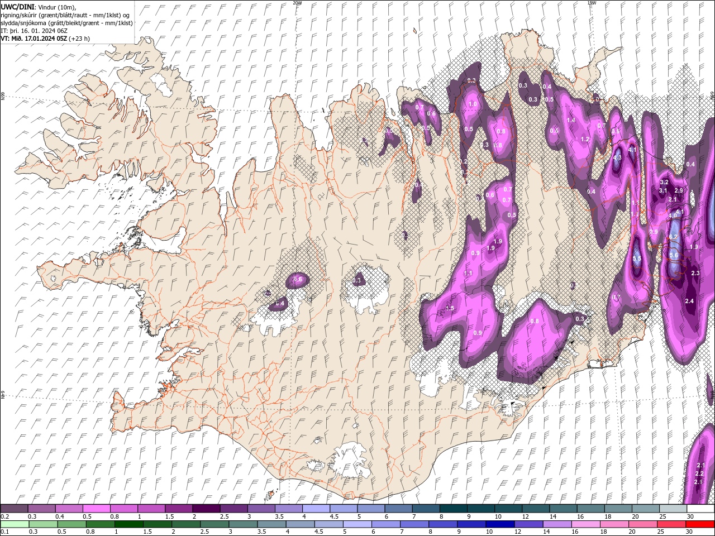Click the darkest green 1–1.5 rain legend swatch
The image size is (715, 536).
point(129,524)
